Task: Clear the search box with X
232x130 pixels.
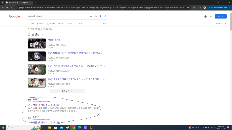Action: pos(85,16)
